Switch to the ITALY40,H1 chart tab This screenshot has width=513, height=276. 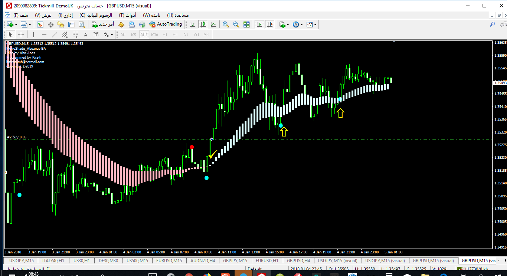pyautogui.click(x=53, y=261)
